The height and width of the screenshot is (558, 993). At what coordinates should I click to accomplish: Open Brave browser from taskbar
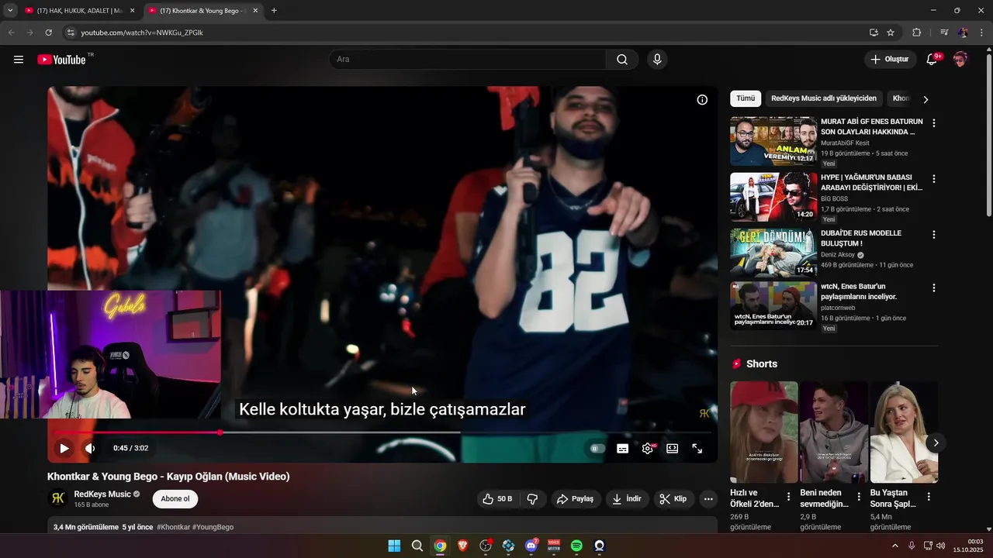pos(463,546)
